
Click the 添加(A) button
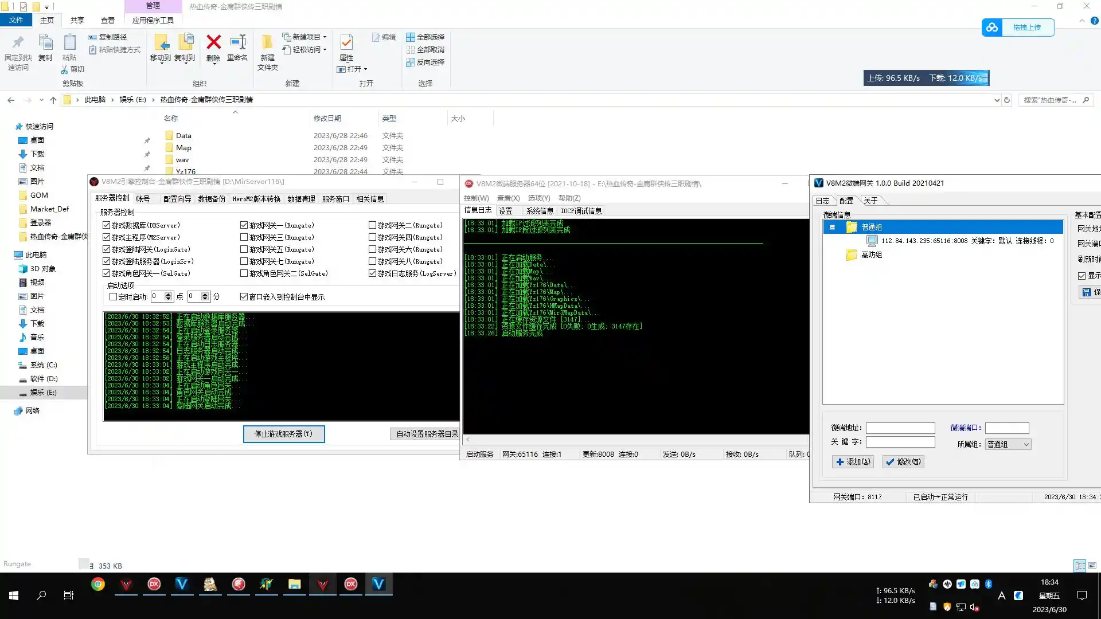[x=853, y=461]
